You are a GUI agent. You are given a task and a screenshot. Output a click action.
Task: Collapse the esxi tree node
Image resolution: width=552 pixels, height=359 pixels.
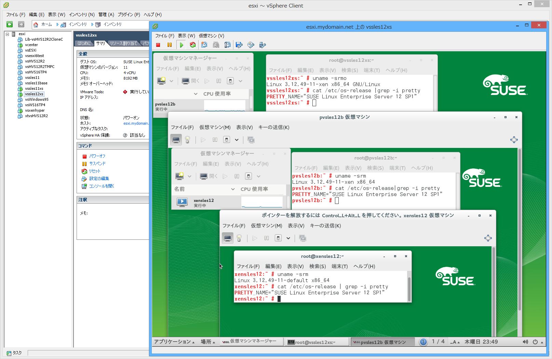click(7, 34)
